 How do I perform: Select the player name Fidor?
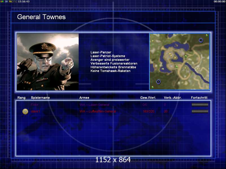[x=34, y=105]
